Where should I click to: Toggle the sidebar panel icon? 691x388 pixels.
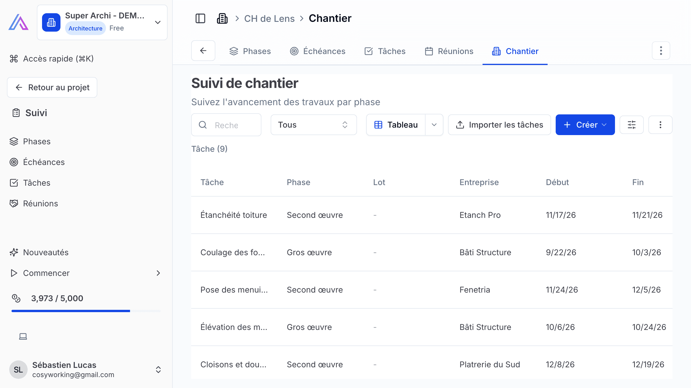point(200,18)
